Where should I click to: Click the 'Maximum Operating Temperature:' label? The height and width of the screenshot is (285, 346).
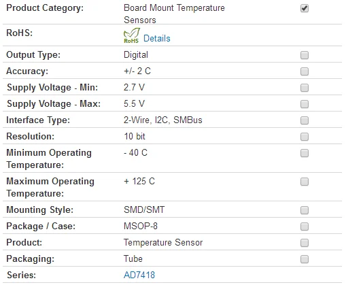[50, 187]
